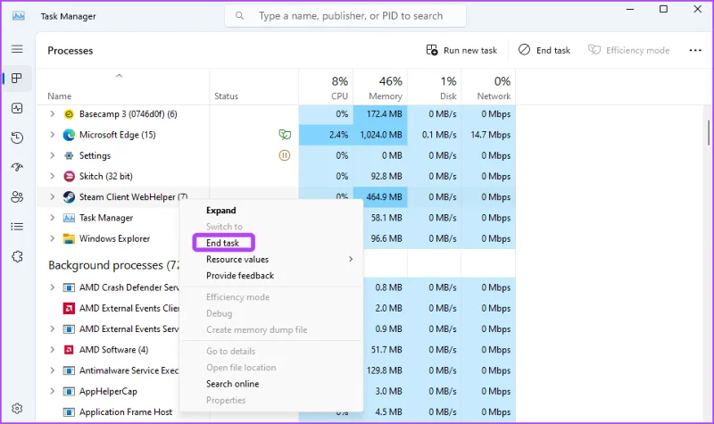Click Basecamp's 172.4 MB memory cell
Viewport: 714px width, 424px height.
(380, 114)
